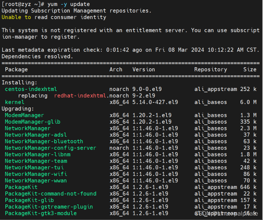Click the PackageKit-glib package name
The height and width of the screenshot is (220, 263).
point(29,201)
